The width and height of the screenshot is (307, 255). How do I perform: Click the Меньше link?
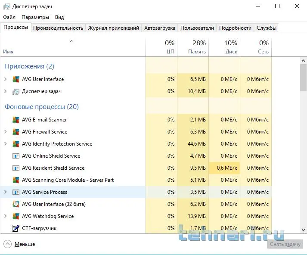[25, 244]
